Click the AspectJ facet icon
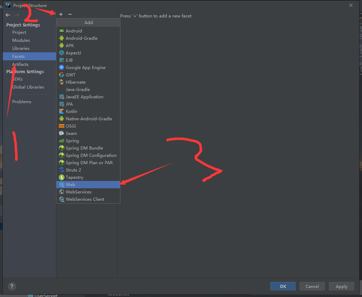This screenshot has width=362, height=297. click(61, 53)
